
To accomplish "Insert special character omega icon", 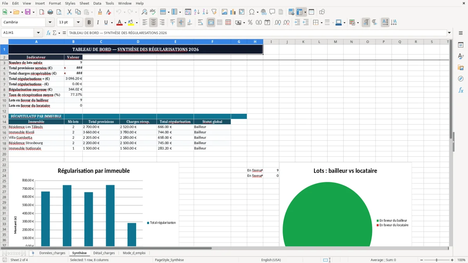I will [x=252, y=12].
